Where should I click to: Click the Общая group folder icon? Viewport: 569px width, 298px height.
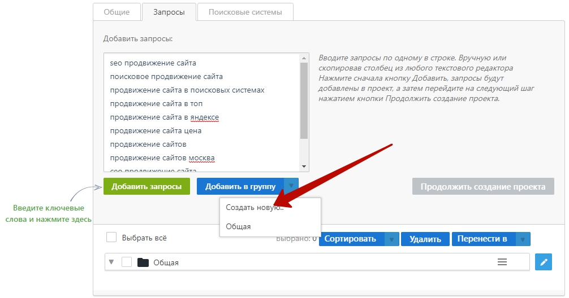pyautogui.click(x=143, y=262)
